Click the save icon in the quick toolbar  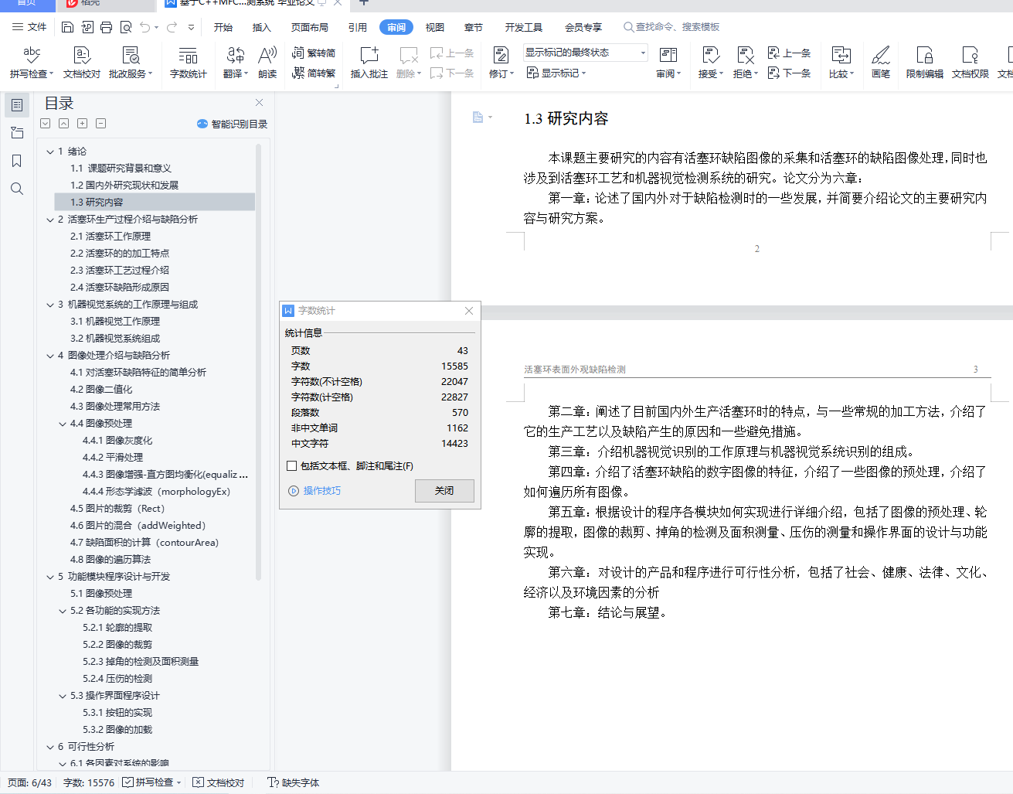click(67, 27)
